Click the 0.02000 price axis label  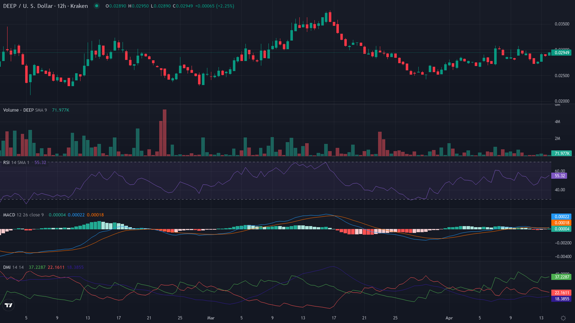[x=562, y=101]
